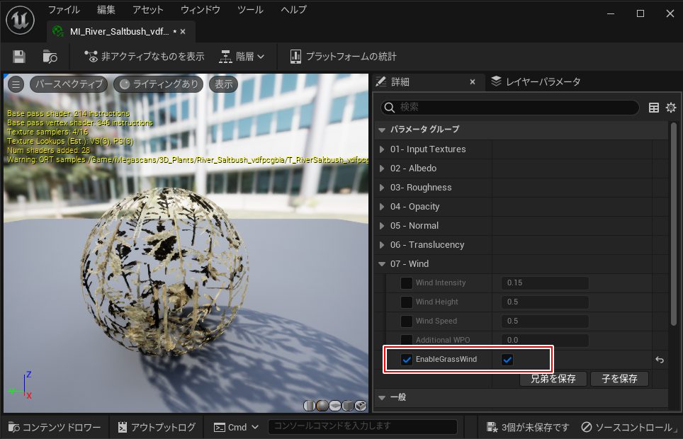The image size is (683, 439).
Task: Click the save asset floppy disk icon
Action: pos(19,57)
